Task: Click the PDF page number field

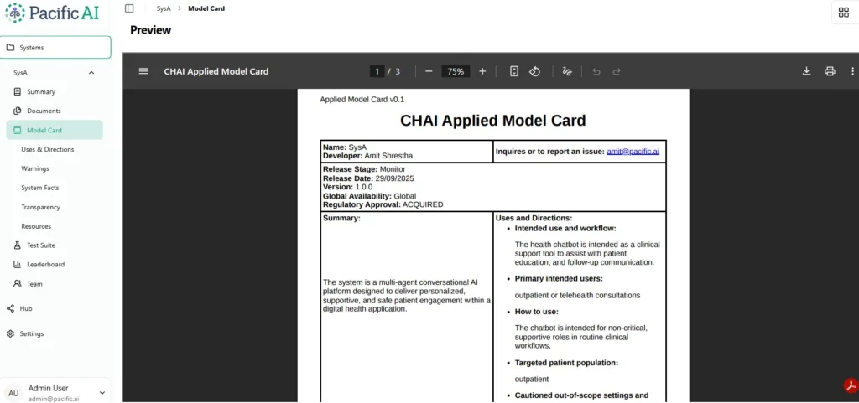Action: click(377, 71)
